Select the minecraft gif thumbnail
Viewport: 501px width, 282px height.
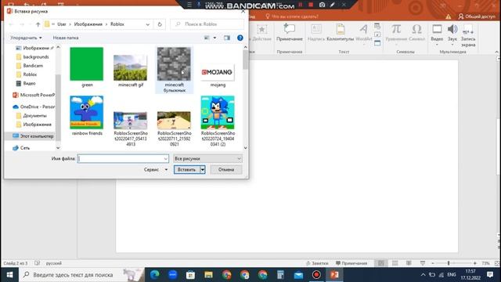131,68
